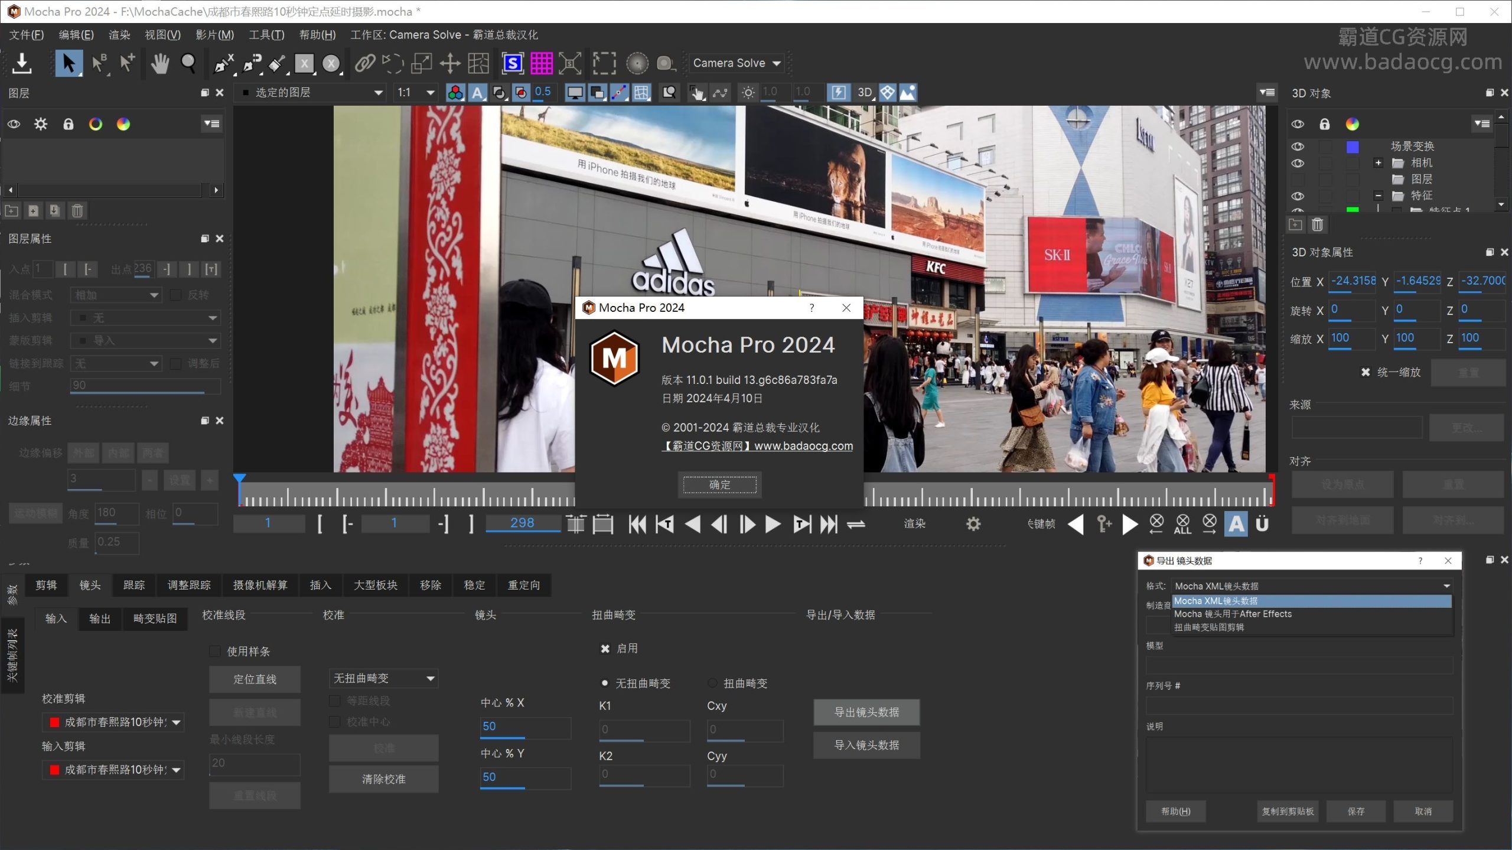Viewport: 1512px width, 850px height.
Task: Toggle the layers lock icon header
Action: coord(69,124)
